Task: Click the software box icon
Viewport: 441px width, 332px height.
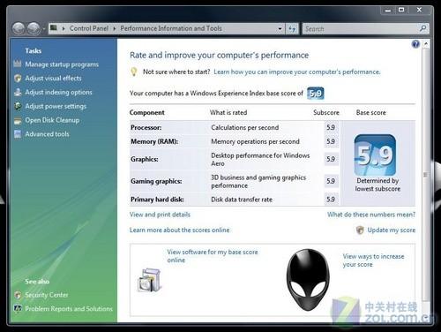Action: coord(150,280)
